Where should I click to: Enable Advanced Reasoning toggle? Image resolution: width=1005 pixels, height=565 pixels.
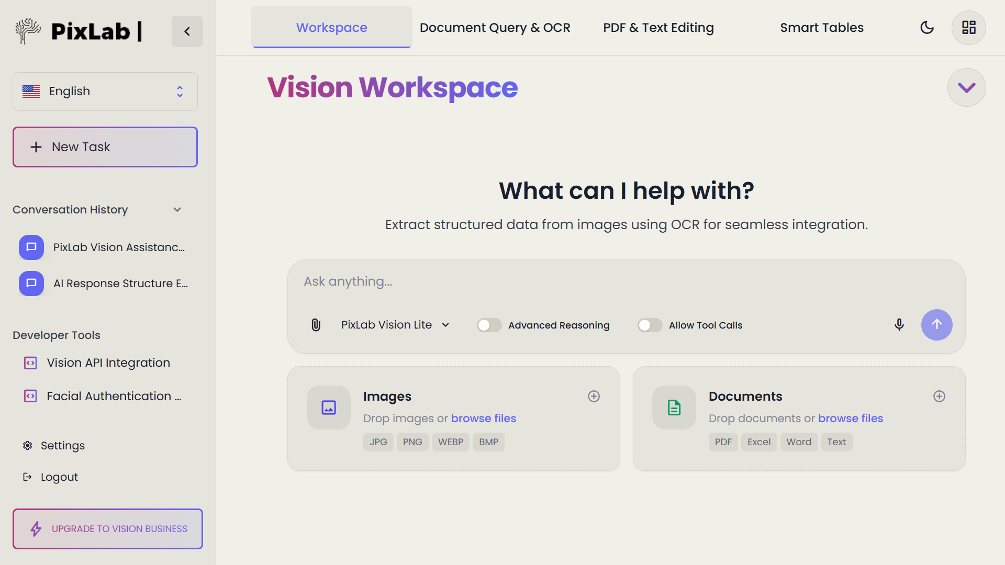pos(489,325)
